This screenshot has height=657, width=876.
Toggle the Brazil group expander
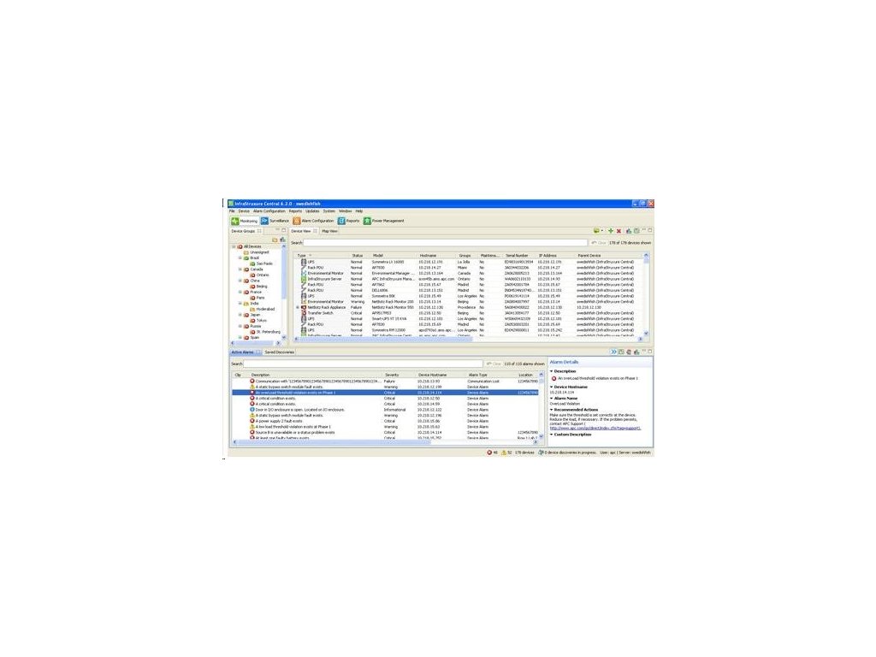(240, 257)
